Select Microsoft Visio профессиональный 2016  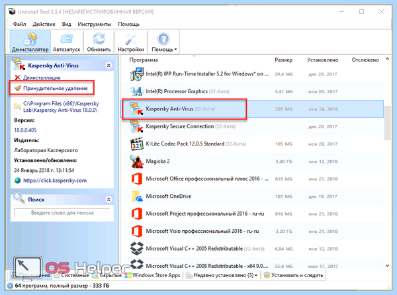pos(252,231)
